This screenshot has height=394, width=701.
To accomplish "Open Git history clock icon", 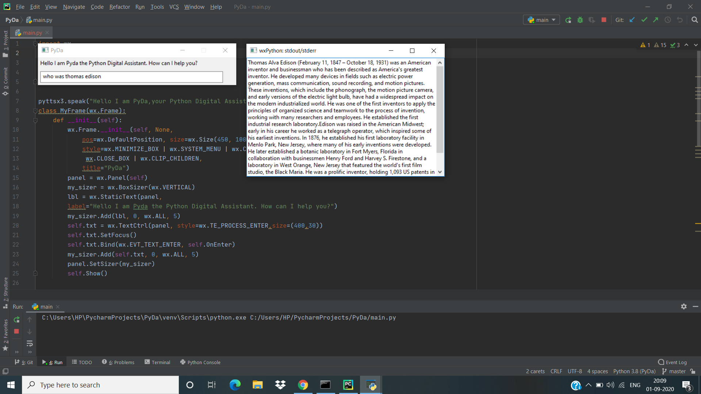I will [x=668, y=20].
